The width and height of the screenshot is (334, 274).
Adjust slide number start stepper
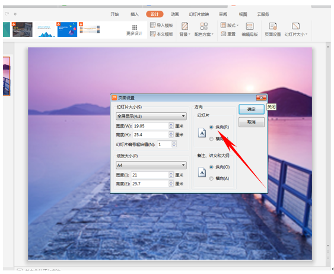coord(174,144)
